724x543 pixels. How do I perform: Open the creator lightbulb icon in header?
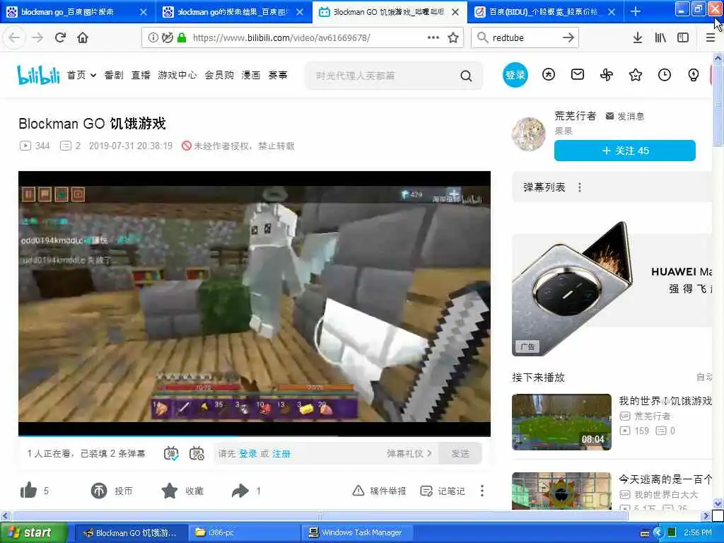tap(693, 74)
